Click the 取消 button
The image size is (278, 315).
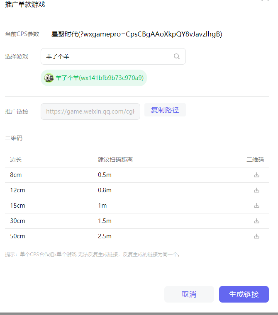pyautogui.click(x=189, y=294)
